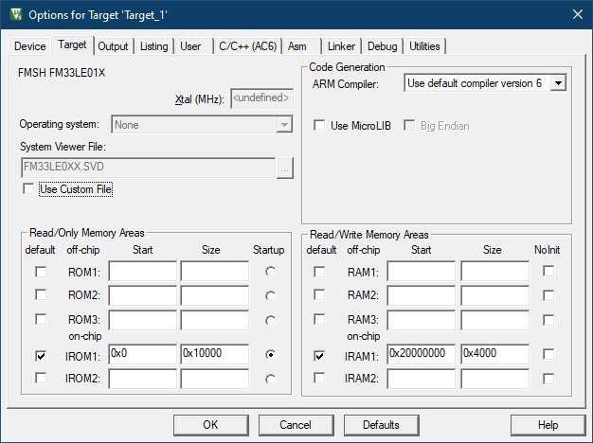Click the Help button
593x443 pixels.
click(x=548, y=425)
